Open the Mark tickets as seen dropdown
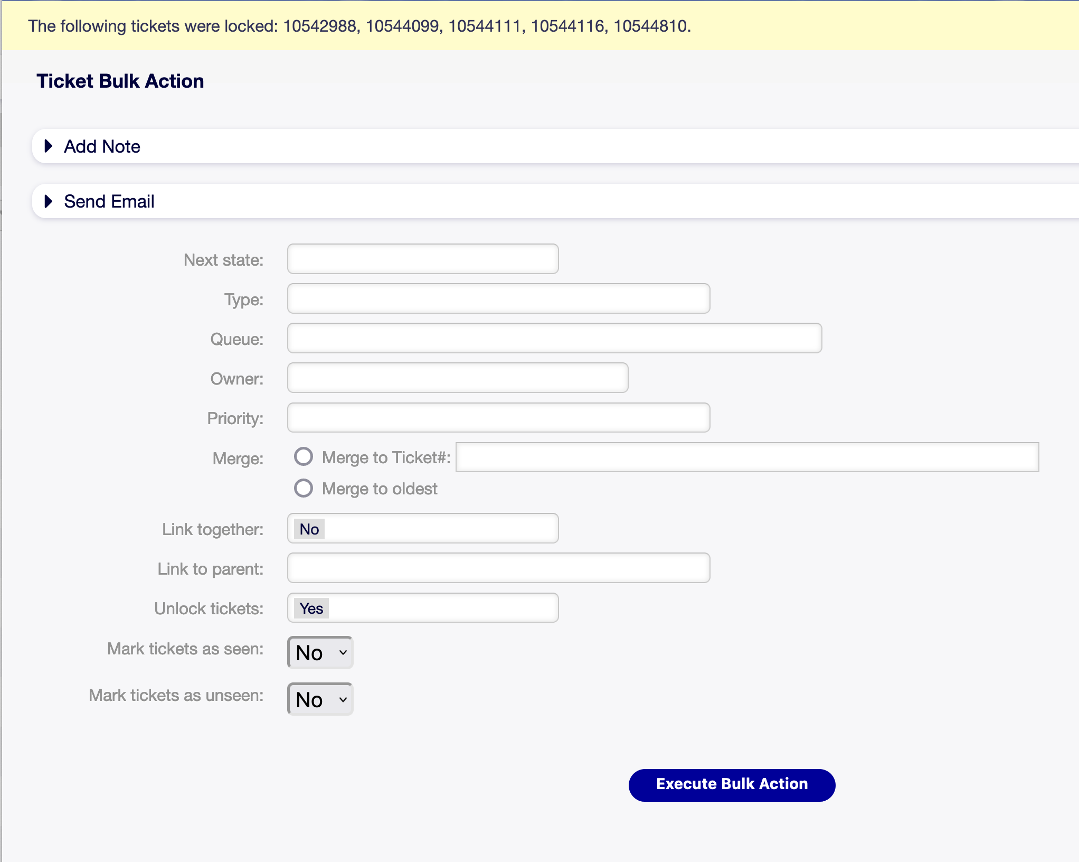 click(320, 652)
